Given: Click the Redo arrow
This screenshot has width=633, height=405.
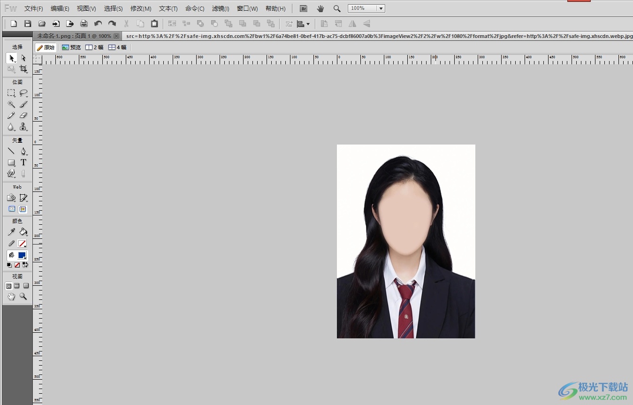Looking at the screenshot, I should [112, 23].
